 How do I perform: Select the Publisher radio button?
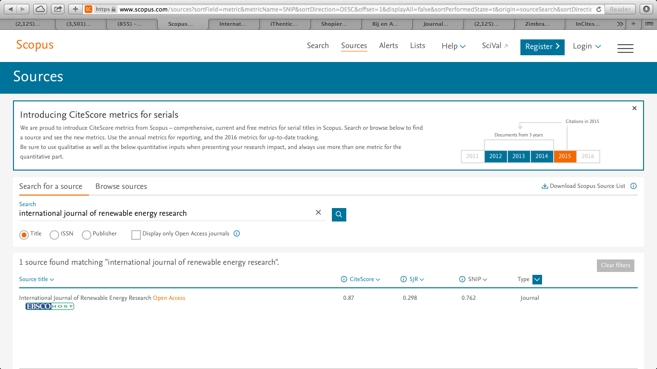87,235
